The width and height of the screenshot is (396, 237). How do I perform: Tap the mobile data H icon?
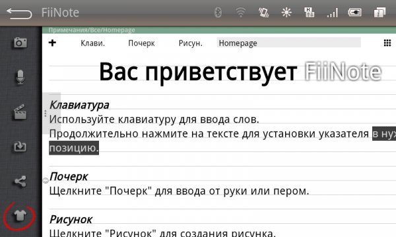(309, 13)
